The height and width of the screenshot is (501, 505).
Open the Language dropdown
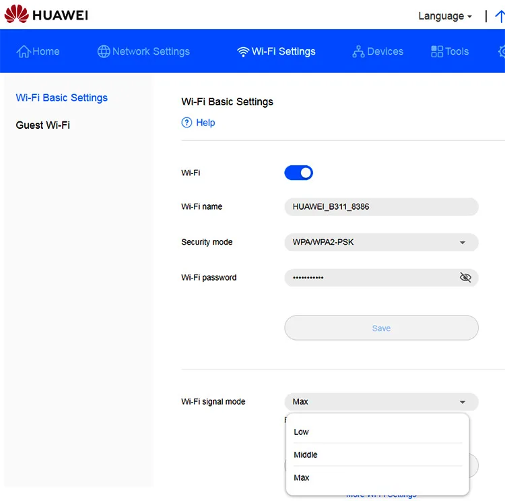pos(444,16)
